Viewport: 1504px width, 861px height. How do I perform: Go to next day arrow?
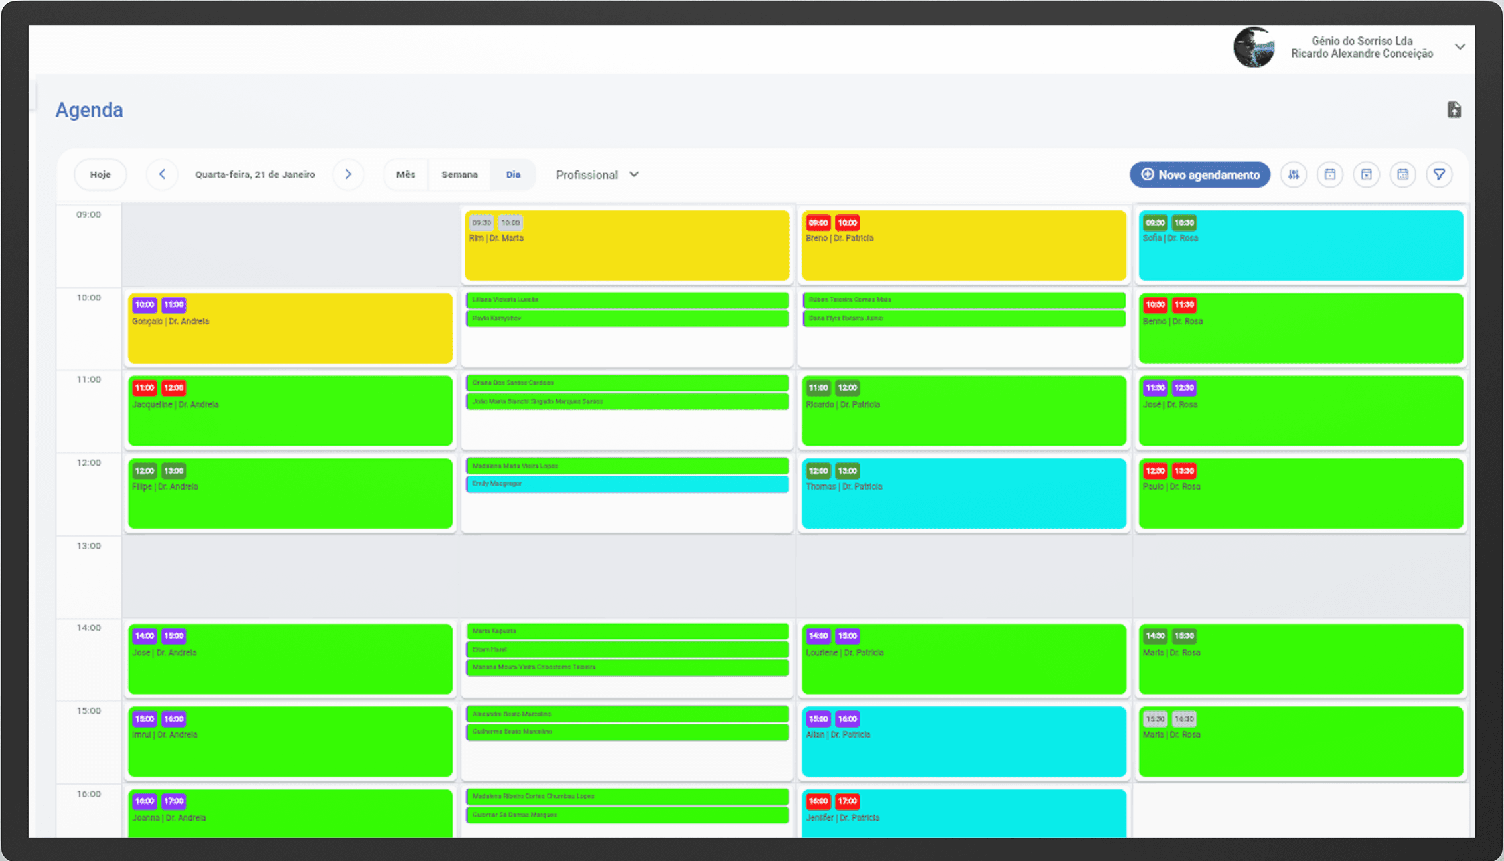[x=348, y=174]
